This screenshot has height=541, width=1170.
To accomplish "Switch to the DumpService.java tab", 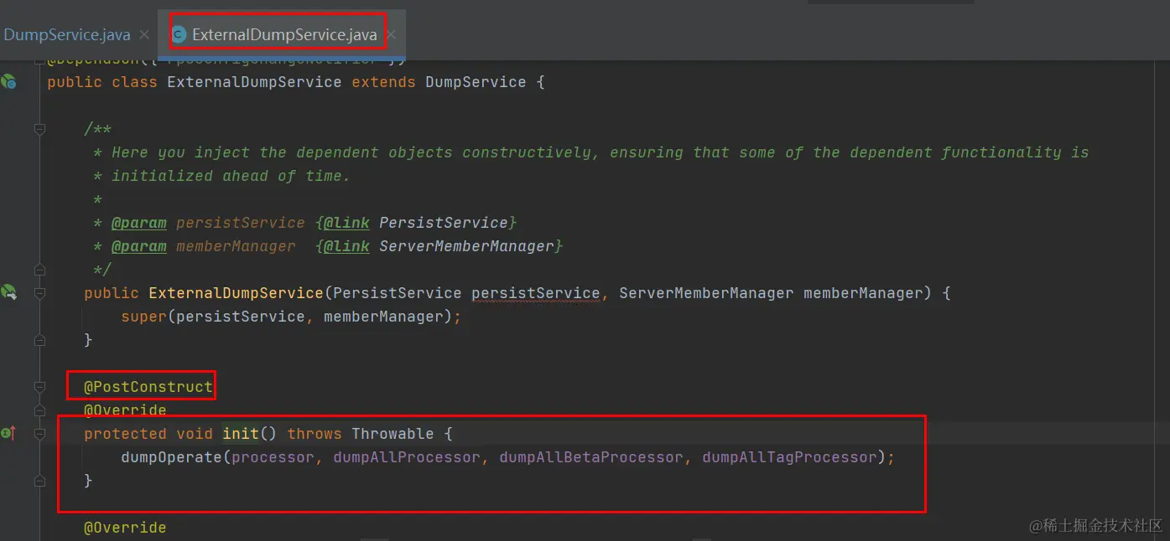I will (66, 34).
